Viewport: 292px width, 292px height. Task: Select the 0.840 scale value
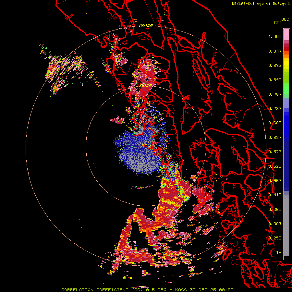pos(275,80)
